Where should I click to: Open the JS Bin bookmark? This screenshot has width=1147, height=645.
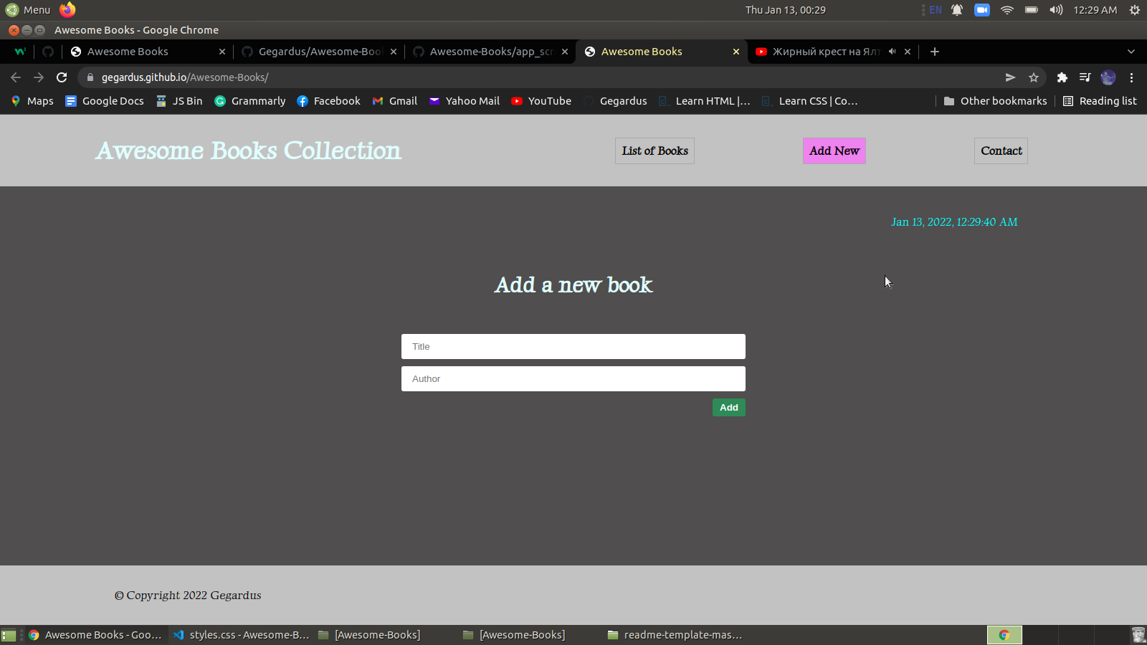click(179, 101)
